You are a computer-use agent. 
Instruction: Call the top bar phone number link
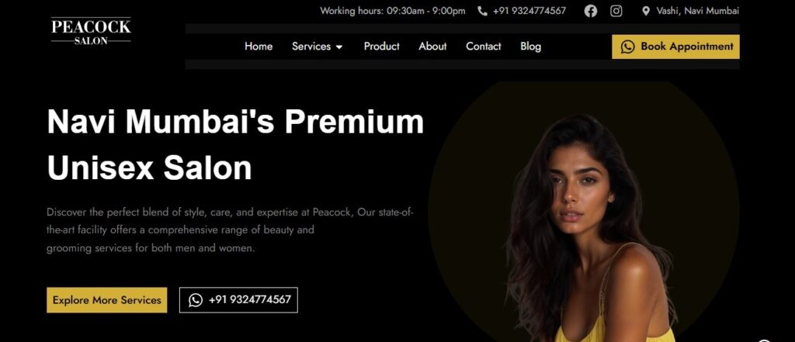click(x=529, y=11)
